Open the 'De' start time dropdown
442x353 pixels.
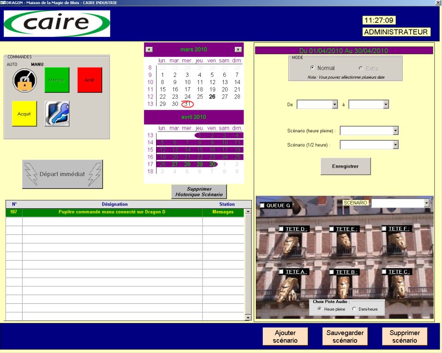(335, 105)
